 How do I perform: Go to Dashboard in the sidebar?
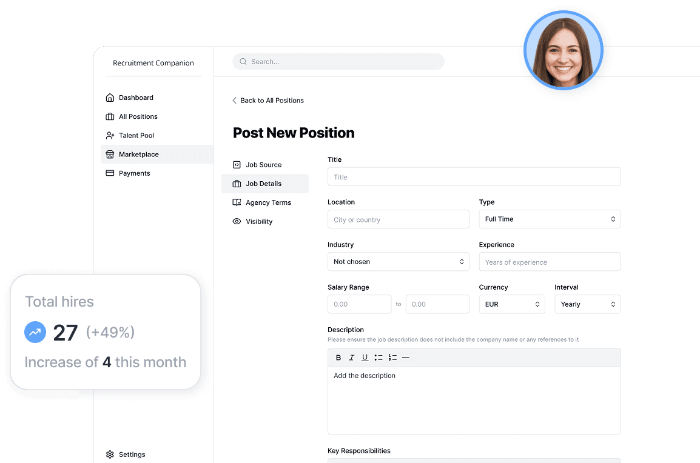(x=136, y=98)
